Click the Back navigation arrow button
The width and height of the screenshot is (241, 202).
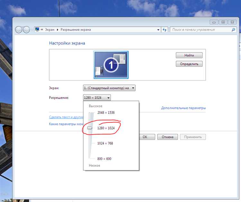tap(19, 30)
